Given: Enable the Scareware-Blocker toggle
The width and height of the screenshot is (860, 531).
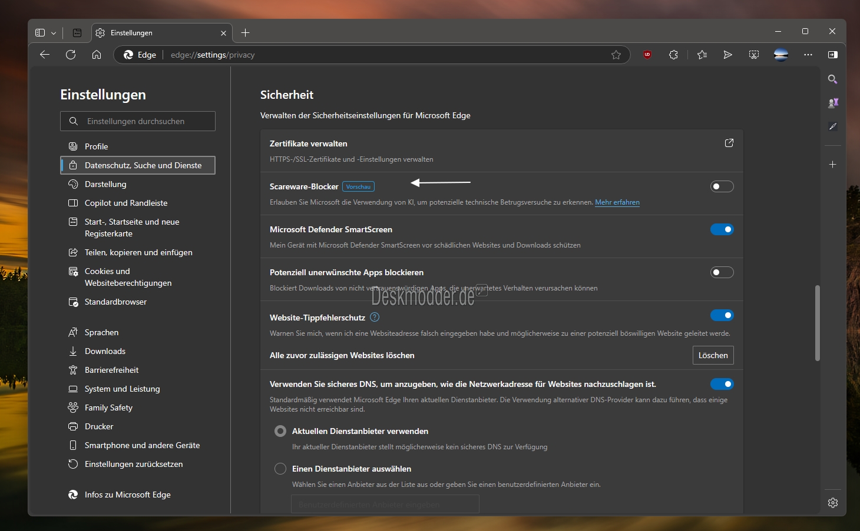Looking at the screenshot, I should point(722,186).
